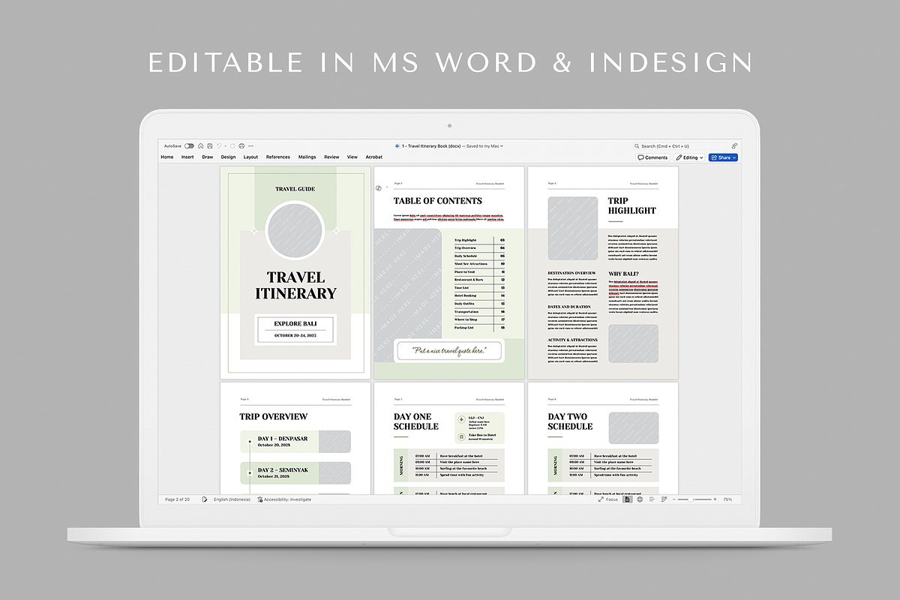Switch to Draft view icon
900x600 pixels.
(x=664, y=499)
